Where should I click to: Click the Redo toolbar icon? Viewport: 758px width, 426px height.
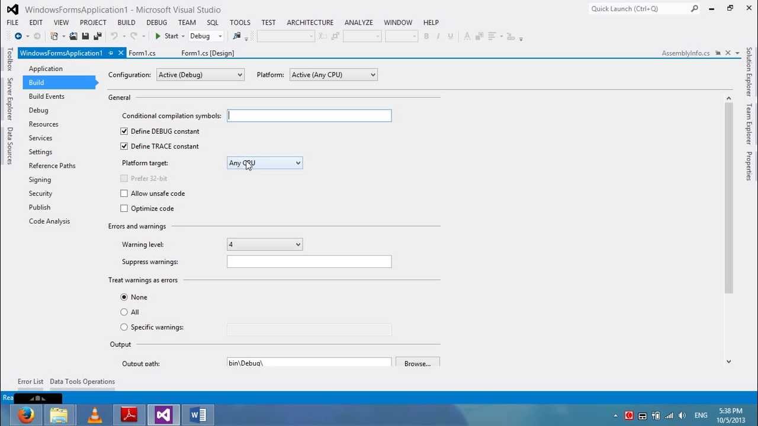(134, 36)
